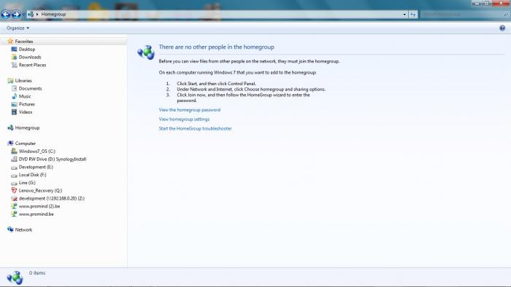Select Network in navigation pane

point(23,229)
